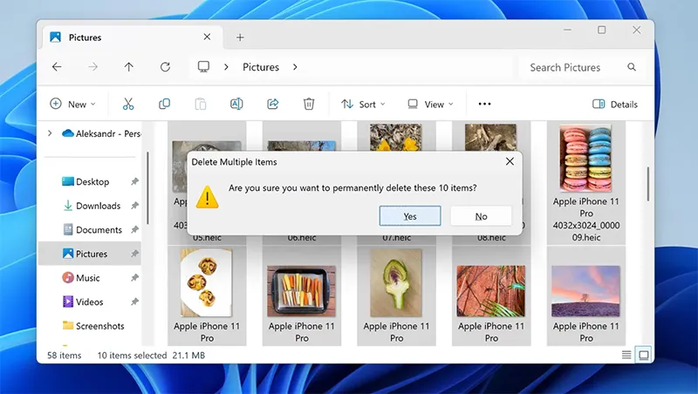Click the Rename icon in toolbar
698x394 pixels.
click(236, 104)
